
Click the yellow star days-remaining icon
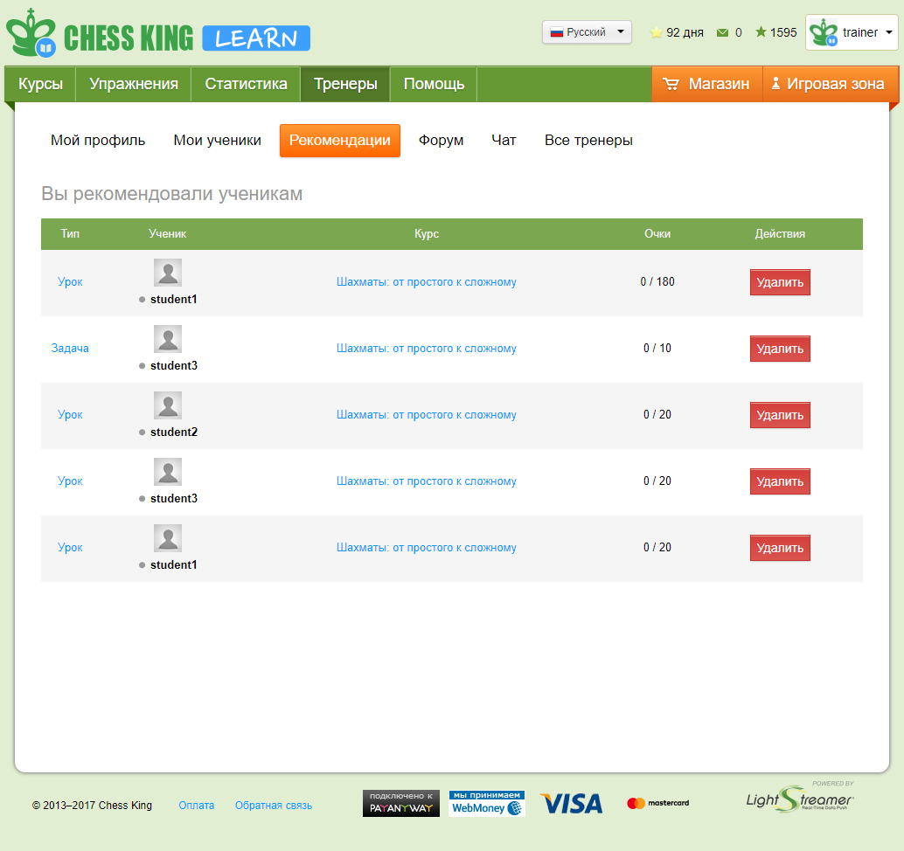[x=657, y=32]
